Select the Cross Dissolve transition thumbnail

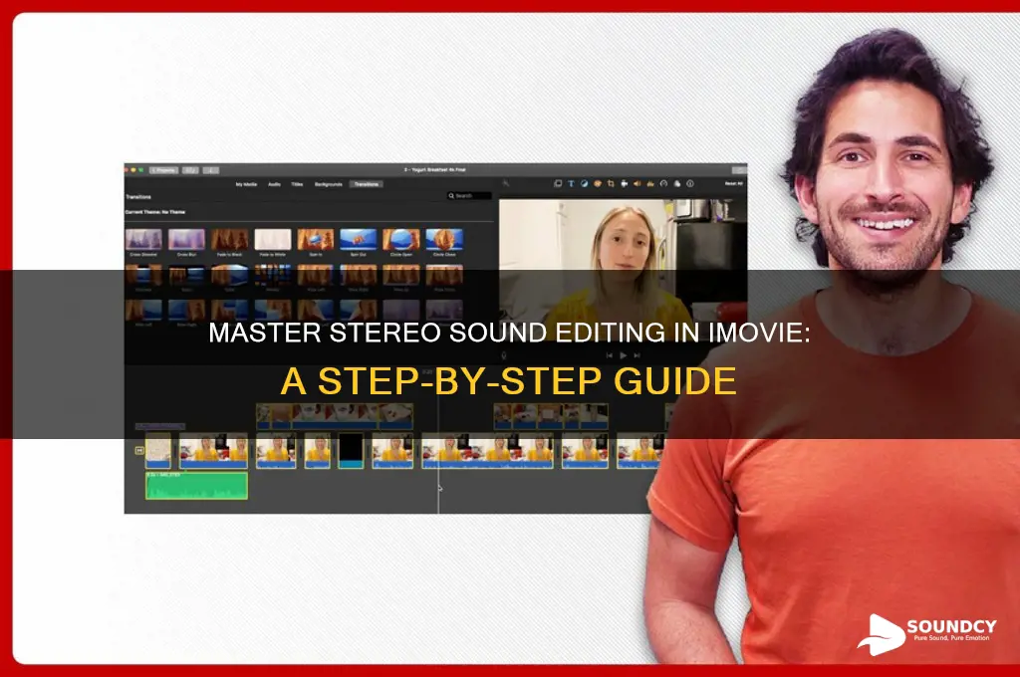(143, 239)
